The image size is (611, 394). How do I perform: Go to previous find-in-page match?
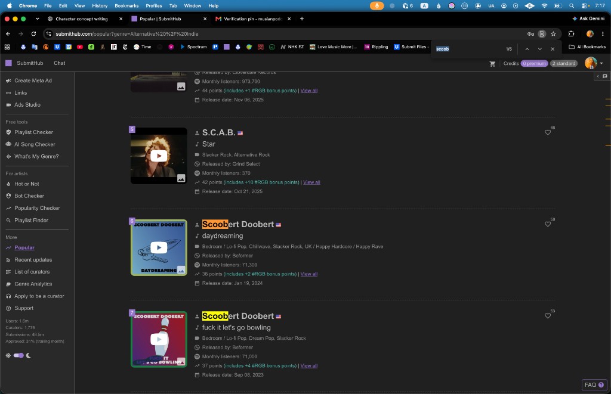coord(527,49)
